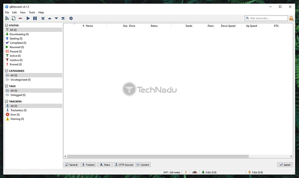Click the Add Torrent Link toolbar icon
The image size is (299, 178).
pyautogui.click(x=7, y=19)
